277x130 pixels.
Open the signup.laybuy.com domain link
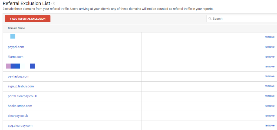point(21,86)
